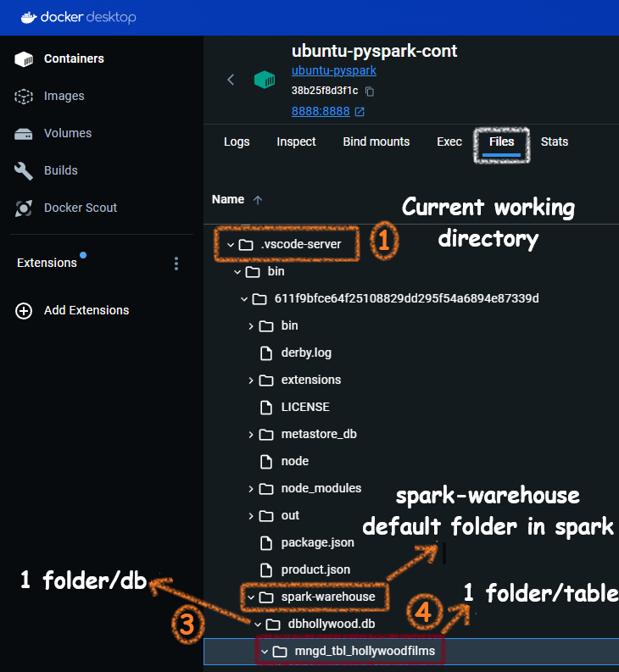Open the Extensions three-dot menu
The image size is (619, 672).
pos(176,264)
